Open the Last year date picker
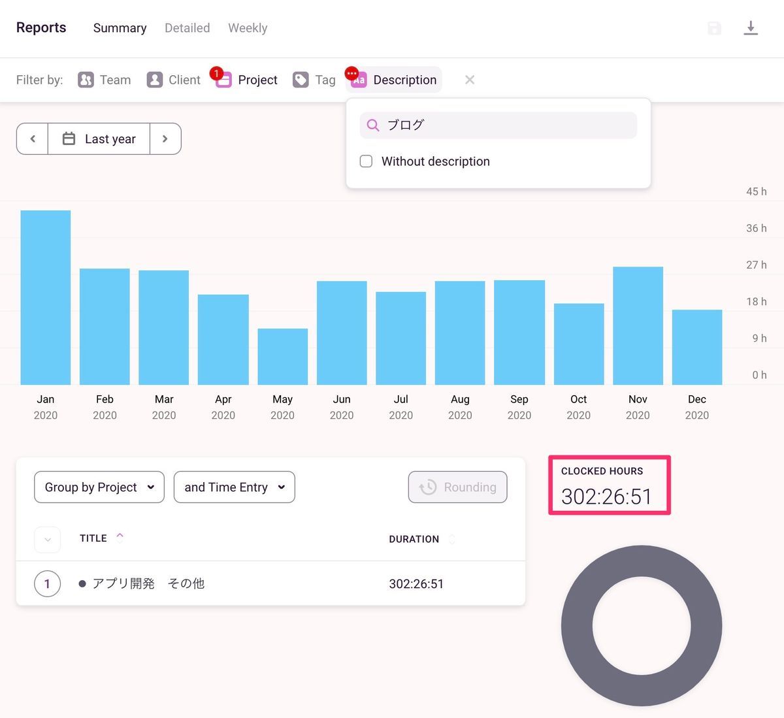This screenshot has width=784, height=718. 99,139
